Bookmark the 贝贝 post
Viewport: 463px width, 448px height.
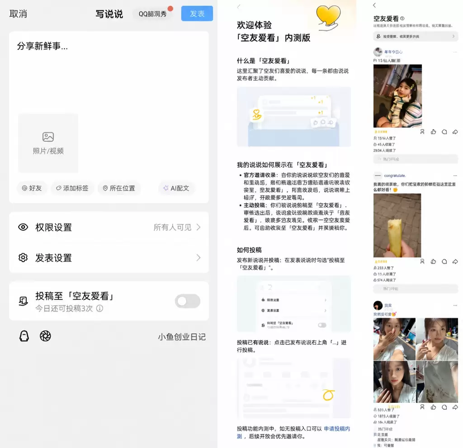point(422,407)
